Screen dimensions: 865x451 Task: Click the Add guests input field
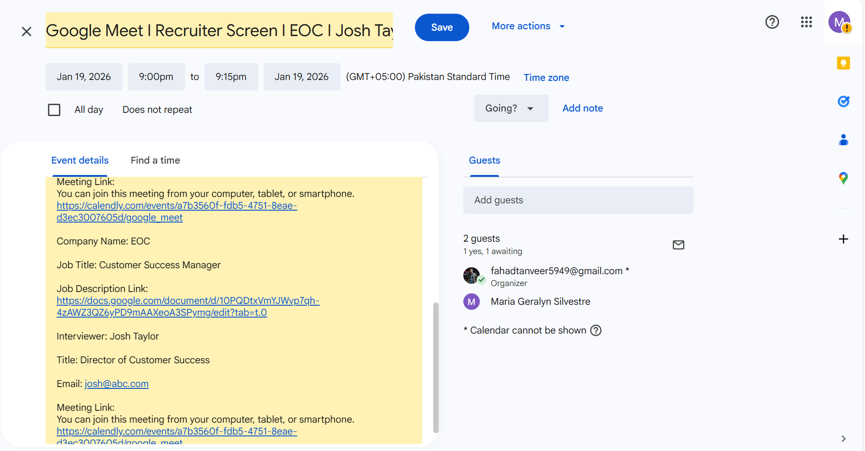(x=578, y=200)
